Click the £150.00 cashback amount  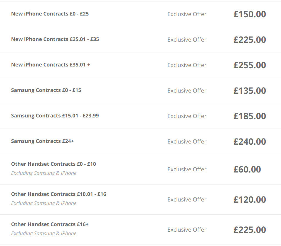250,14
